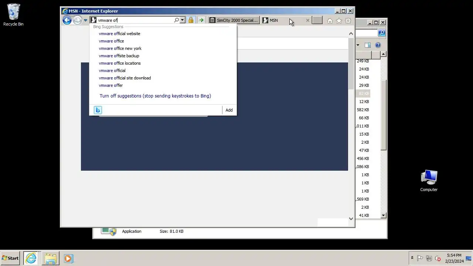Close the MSN tab with its X
Viewport: 473px width, 266px height.
point(307,20)
